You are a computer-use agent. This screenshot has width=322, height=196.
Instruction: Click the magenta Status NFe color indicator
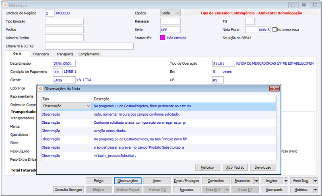coord(163,38)
